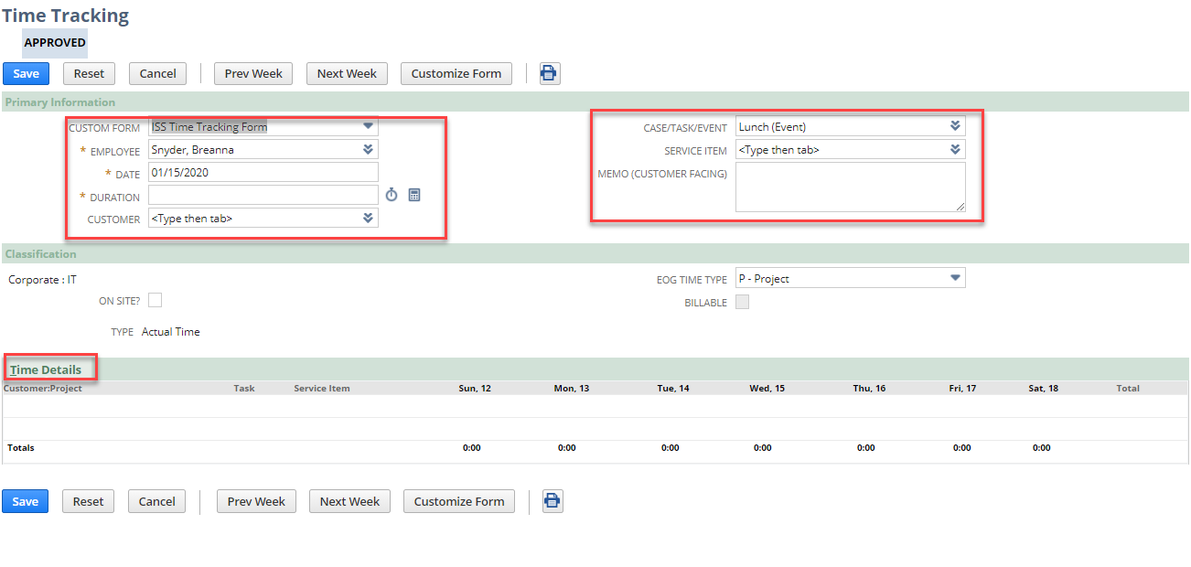Click the bottom Cancel button
1191x567 pixels.
[157, 501]
